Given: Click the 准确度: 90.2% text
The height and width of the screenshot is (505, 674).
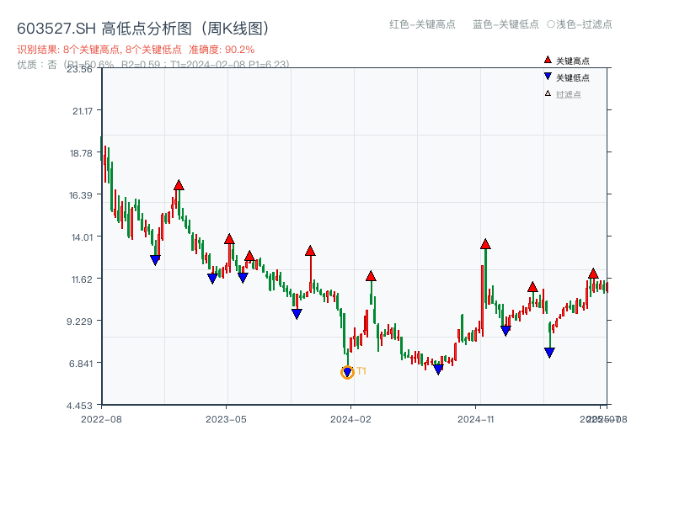Looking at the screenshot, I should [x=222, y=50].
